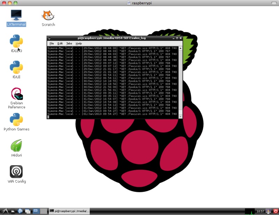This screenshot has width=279, height=215.
Task: Open the terminal's File menu
Action: click(x=52, y=44)
